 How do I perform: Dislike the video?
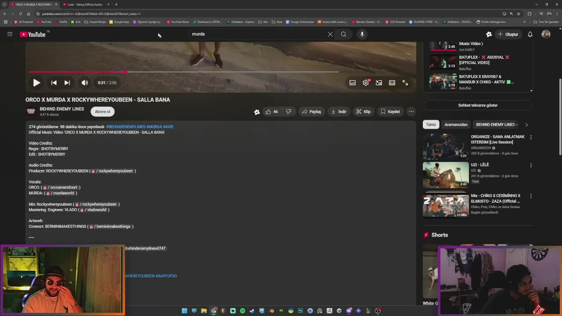pos(288,111)
